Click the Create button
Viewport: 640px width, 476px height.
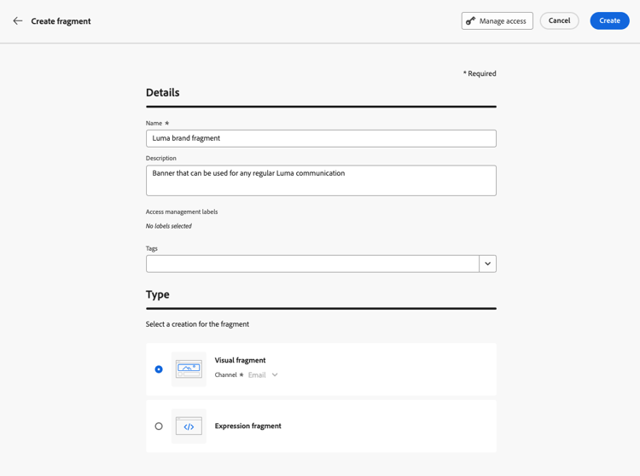(609, 20)
